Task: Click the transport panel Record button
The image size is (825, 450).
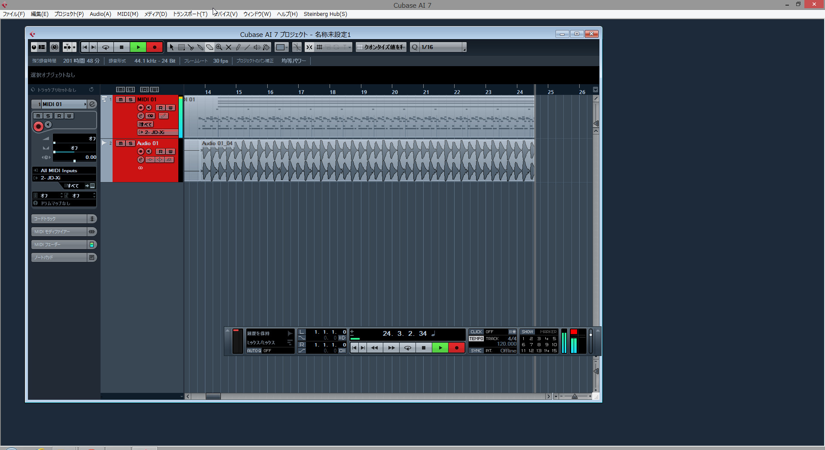Action: (457, 348)
